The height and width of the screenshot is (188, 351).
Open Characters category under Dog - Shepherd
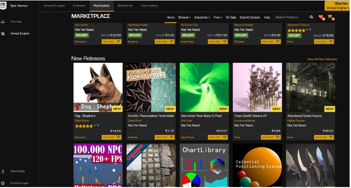tap(80, 137)
